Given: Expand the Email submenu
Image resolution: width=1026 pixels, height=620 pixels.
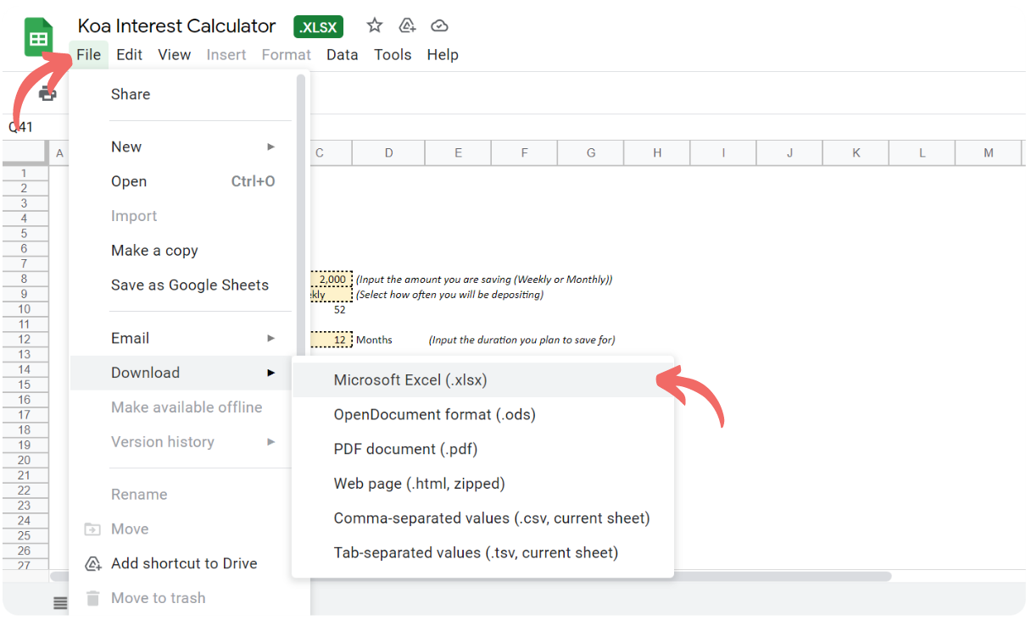Looking at the screenshot, I should pos(183,338).
